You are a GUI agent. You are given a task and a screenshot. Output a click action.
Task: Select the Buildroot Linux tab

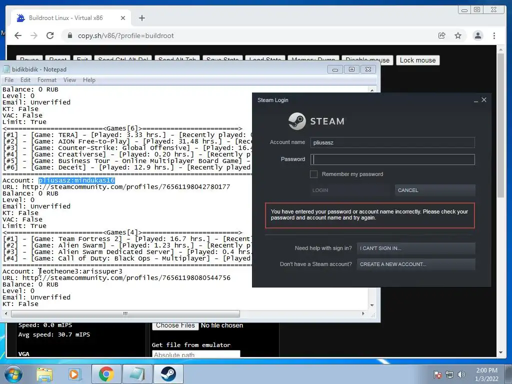point(71,18)
